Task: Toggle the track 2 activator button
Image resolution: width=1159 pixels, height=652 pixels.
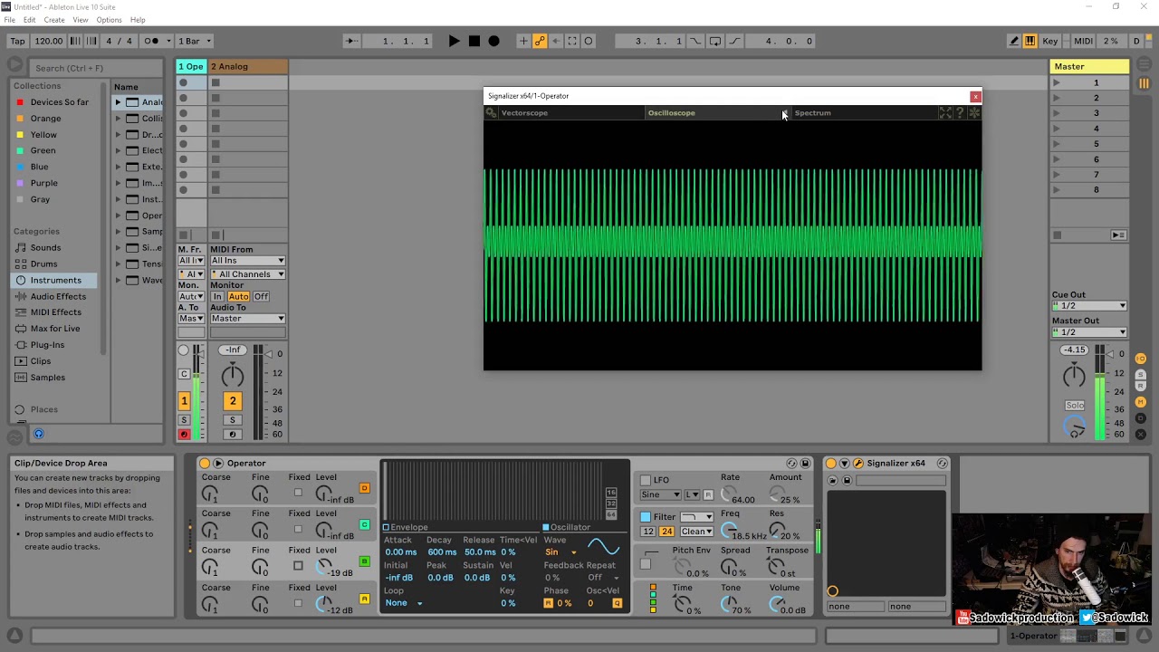Action: pos(233,400)
